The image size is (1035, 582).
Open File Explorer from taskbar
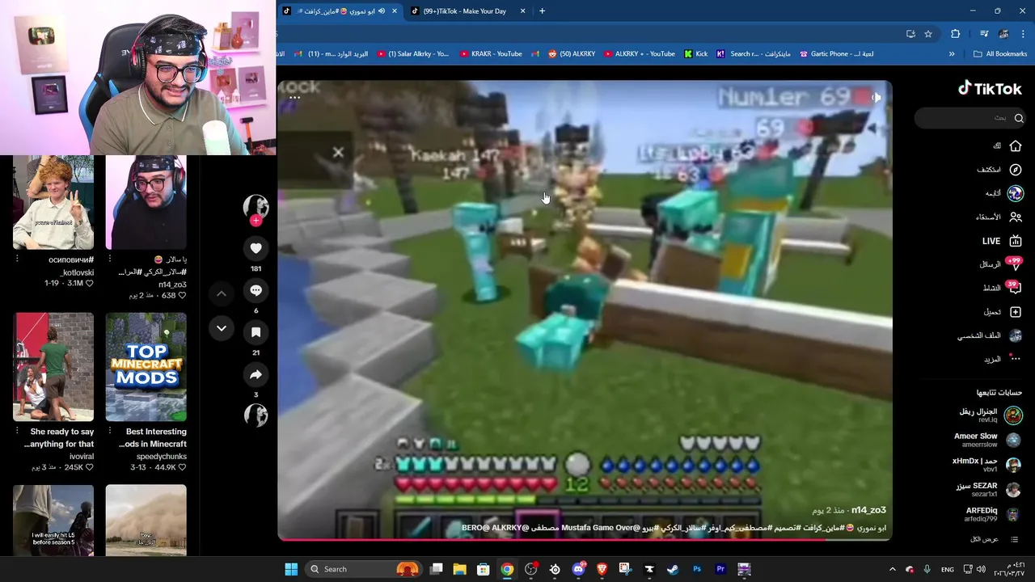459,569
